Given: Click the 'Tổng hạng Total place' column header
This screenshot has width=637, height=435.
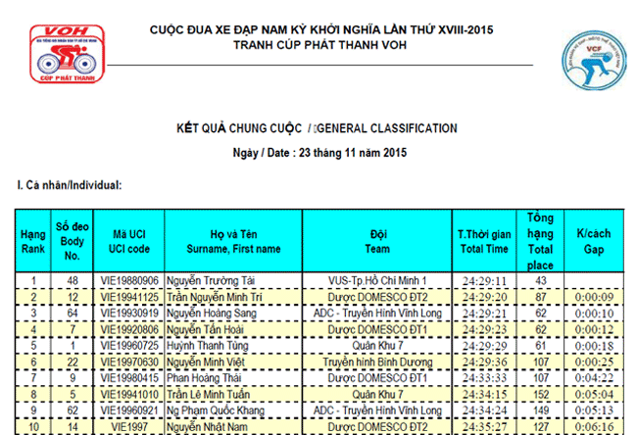Looking at the screenshot, I should [x=540, y=241].
